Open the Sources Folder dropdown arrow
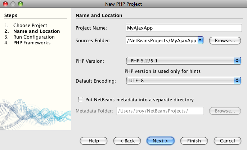Image resolution: width=247 pixels, height=150 pixels. click(x=201, y=40)
